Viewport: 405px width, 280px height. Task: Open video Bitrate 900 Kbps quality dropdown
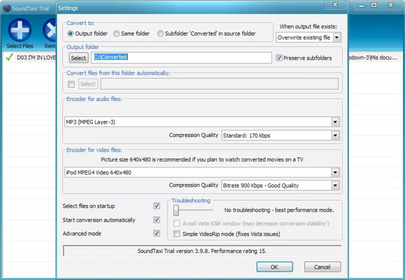point(335,185)
